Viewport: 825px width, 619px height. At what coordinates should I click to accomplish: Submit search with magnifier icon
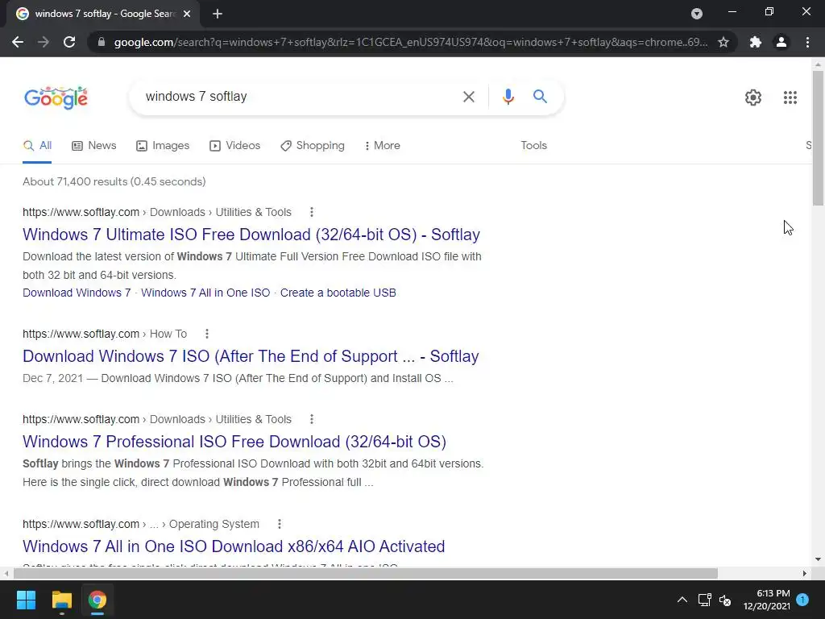(540, 97)
